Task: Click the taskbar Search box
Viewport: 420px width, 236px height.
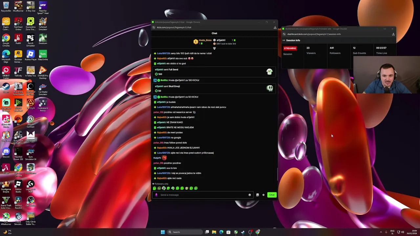Action: [x=185, y=232]
